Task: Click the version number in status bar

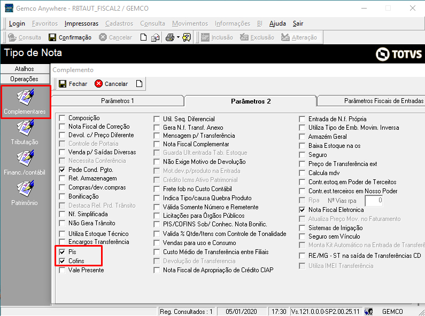Action: pos(325,312)
